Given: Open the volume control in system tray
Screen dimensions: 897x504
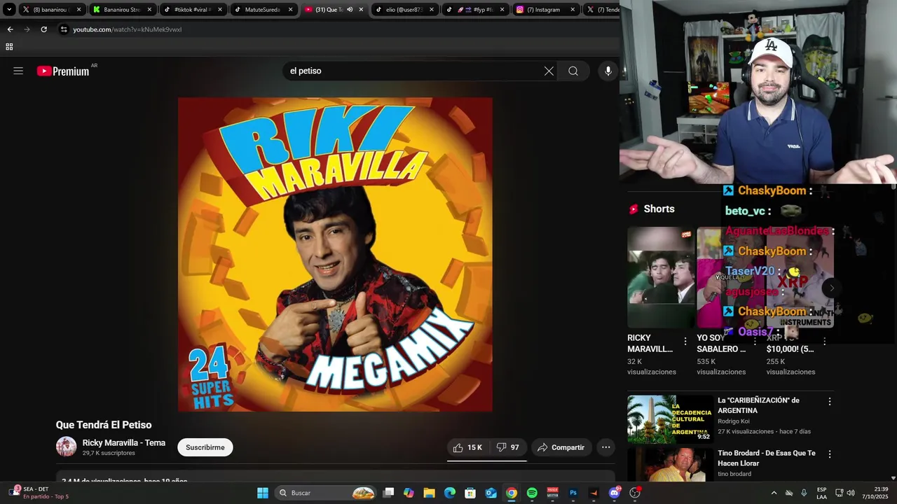Looking at the screenshot, I should point(851,493).
